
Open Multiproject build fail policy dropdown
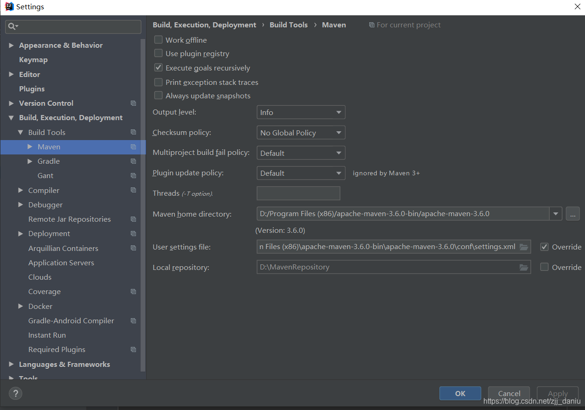[301, 153]
